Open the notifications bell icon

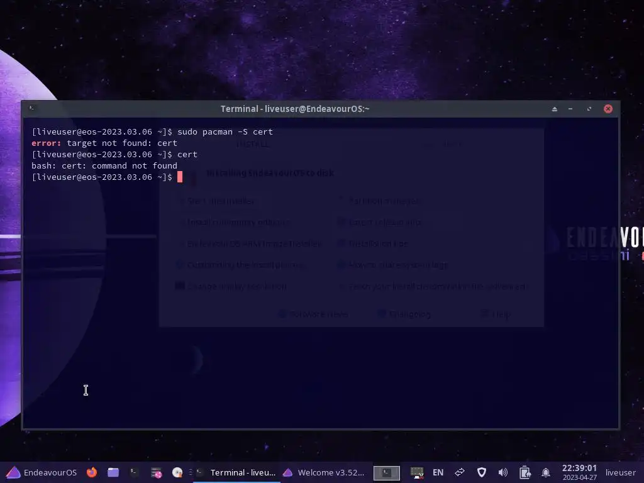coord(546,473)
